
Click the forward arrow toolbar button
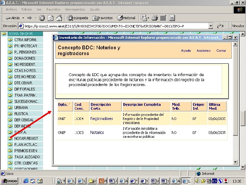click(29, 18)
